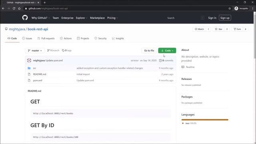Click the README.md file icon

click(29, 74)
